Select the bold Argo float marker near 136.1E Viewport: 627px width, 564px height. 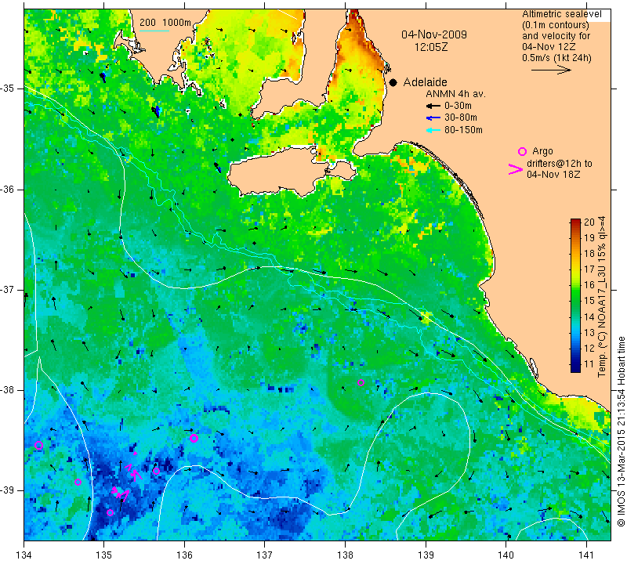(x=194, y=438)
